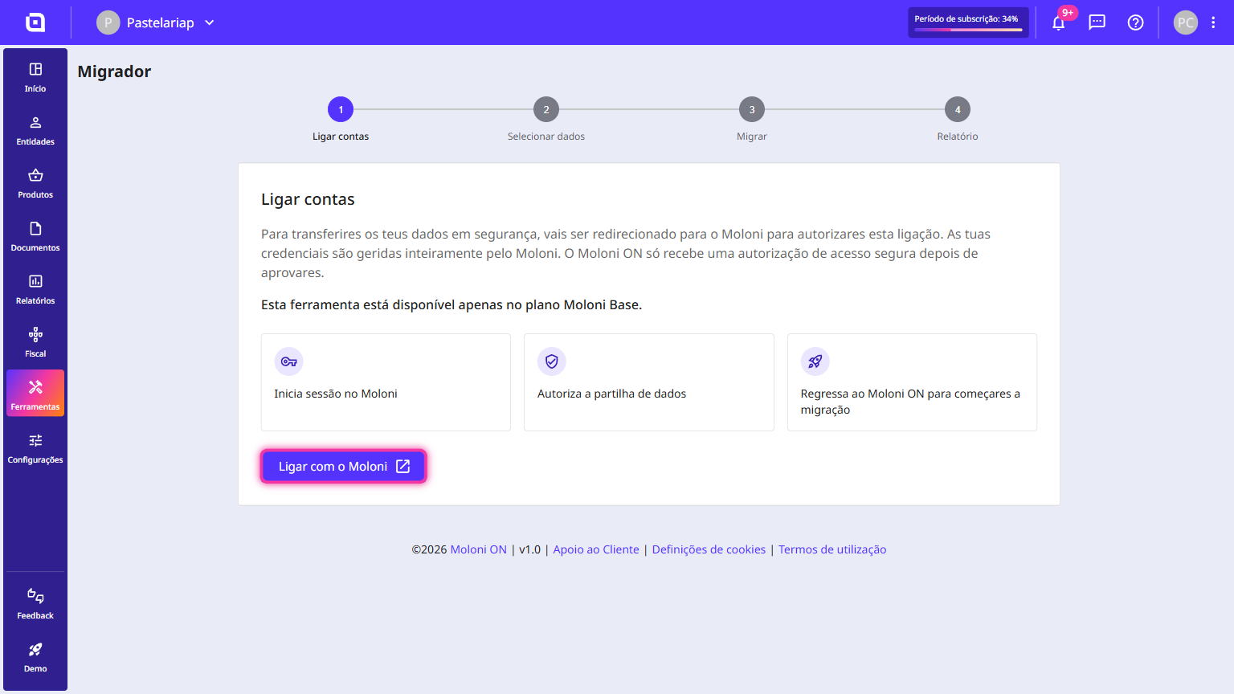Open Produtos in the sidebar
Image resolution: width=1234 pixels, height=694 pixels.
click(x=35, y=184)
